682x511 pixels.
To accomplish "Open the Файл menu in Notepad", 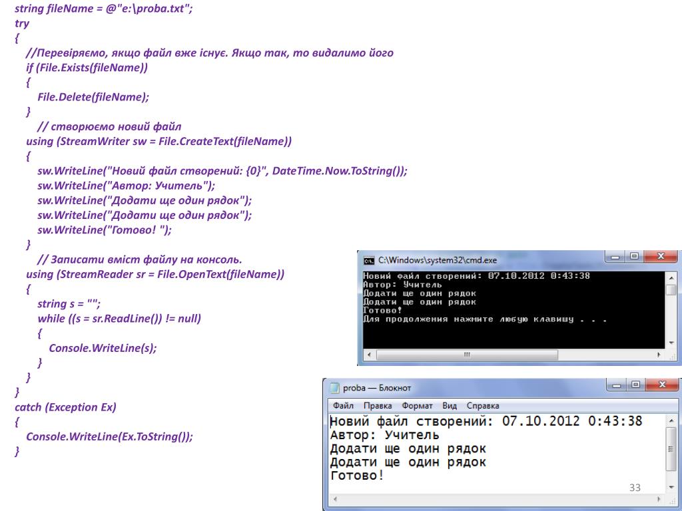I will [343, 405].
